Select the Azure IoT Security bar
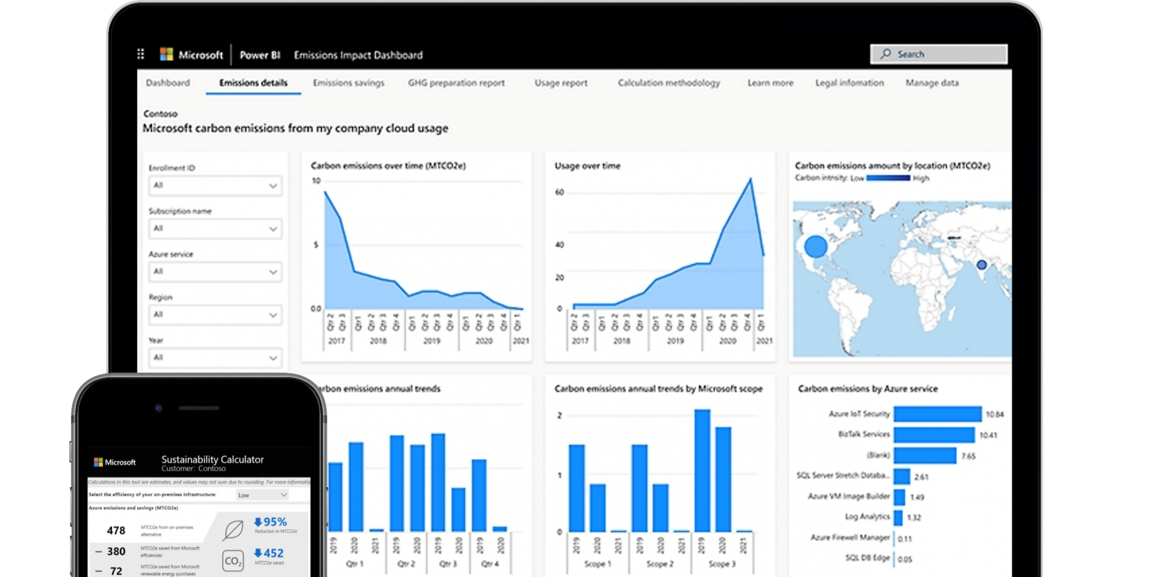Screen dimensions: 1149x577 [938, 414]
